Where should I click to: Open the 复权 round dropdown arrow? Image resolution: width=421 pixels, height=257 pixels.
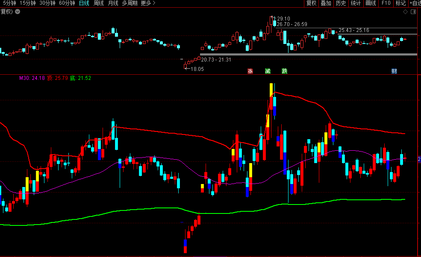(17, 12)
